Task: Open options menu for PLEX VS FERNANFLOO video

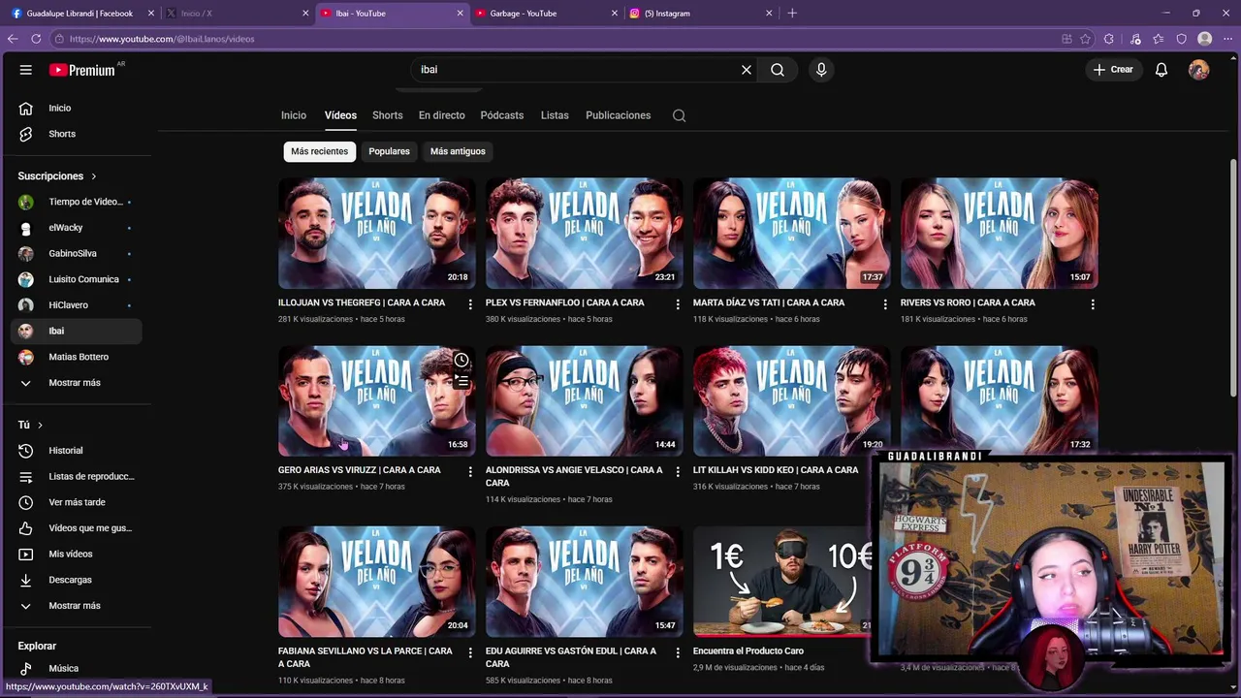Action: point(678,304)
